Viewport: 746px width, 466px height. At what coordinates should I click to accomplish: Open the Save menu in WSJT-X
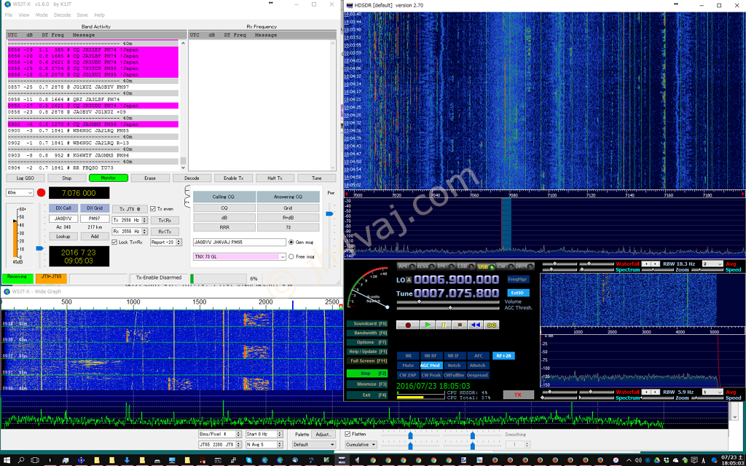click(x=82, y=15)
